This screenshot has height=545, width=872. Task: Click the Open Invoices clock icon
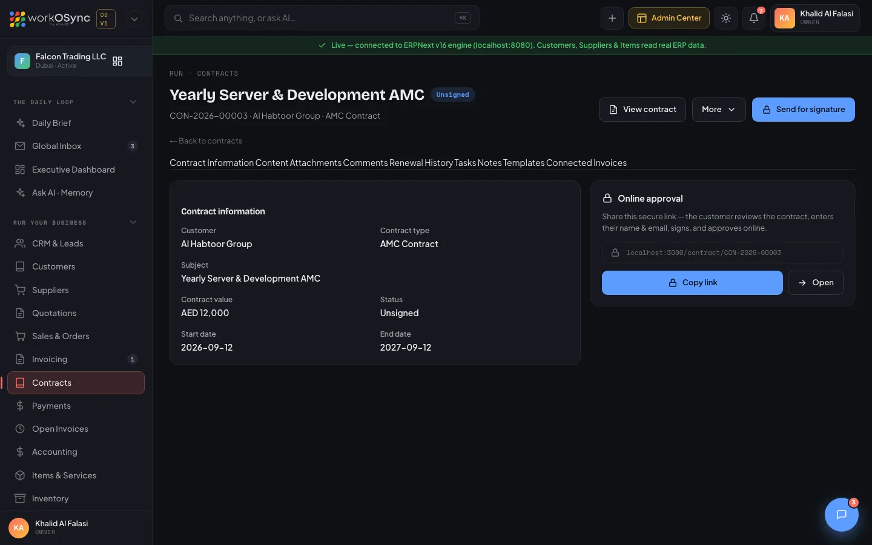click(x=20, y=429)
